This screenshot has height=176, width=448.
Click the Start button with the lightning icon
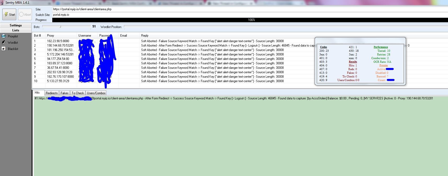9,14
